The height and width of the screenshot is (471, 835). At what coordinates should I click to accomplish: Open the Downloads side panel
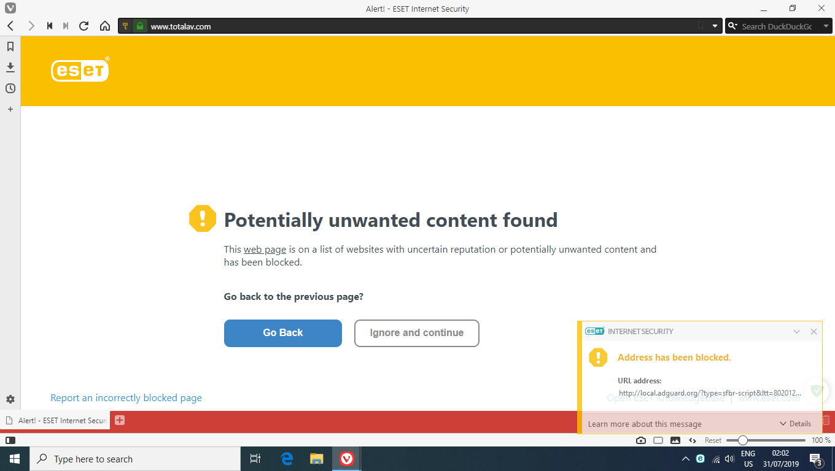(x=10, y=67)
